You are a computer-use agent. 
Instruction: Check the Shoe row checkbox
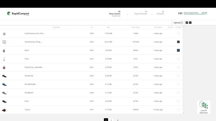click(x=178, y=101)
